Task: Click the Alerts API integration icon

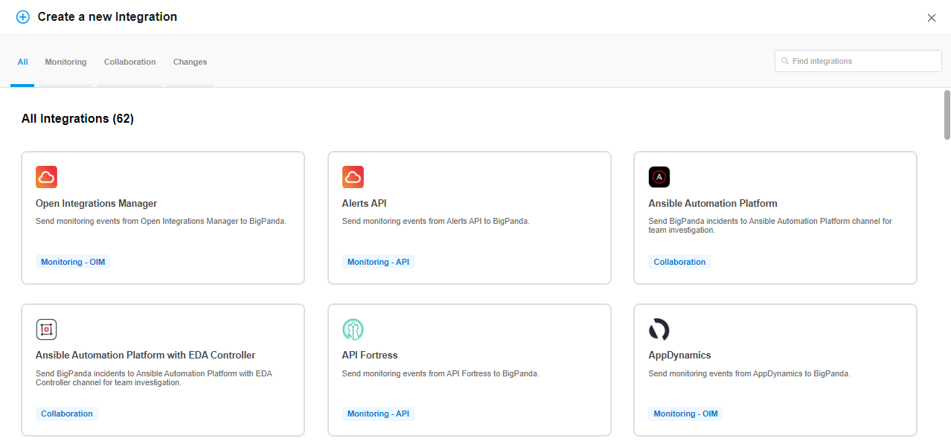Action: [x=353, y=177]
